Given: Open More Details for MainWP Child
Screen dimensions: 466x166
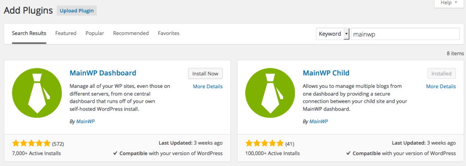Looking at the screenshot, I should tap(441, 86).
